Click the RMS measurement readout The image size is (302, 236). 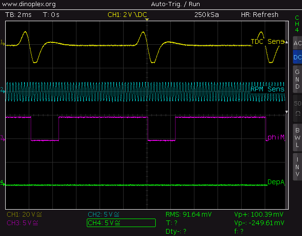pos(189,214)
